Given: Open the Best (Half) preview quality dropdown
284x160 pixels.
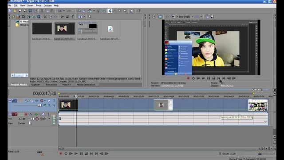Looking at the screenshot, I should tap(192, 17).
